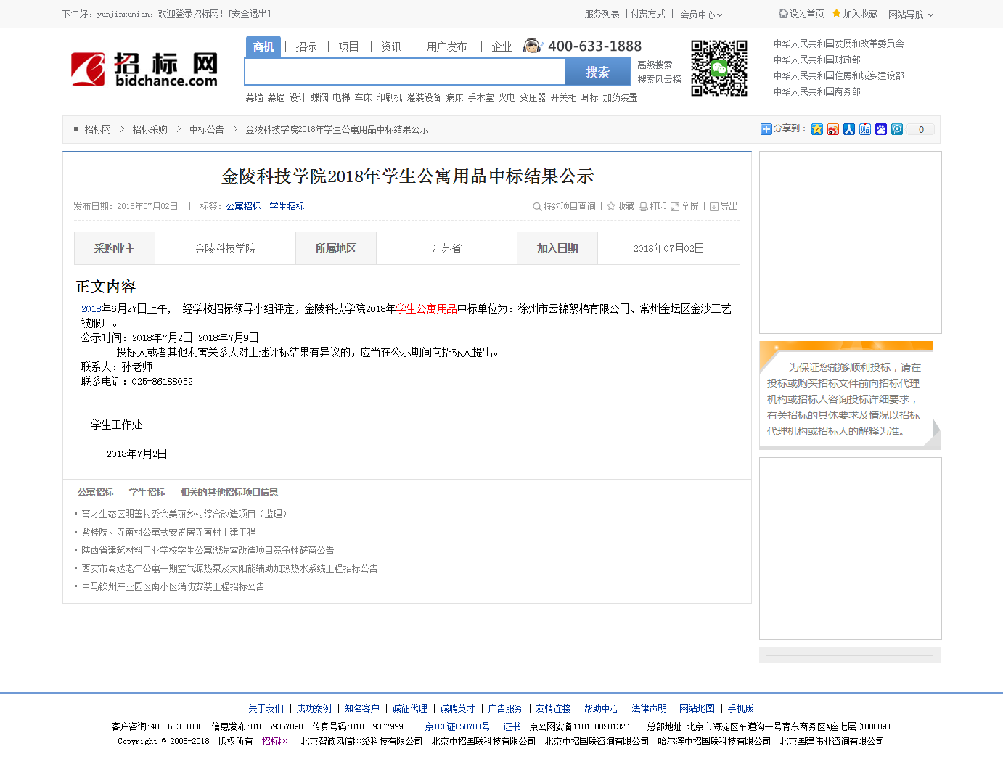Image resolution: width=1003 pixels, height=770 pixels.
Task: Click the 安全退出 logout link
Action: [x=249, y=14]
